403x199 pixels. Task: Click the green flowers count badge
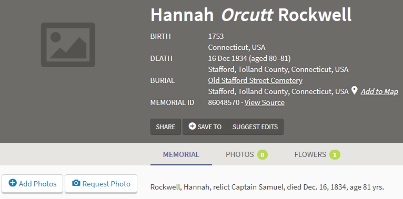[335, 155]
